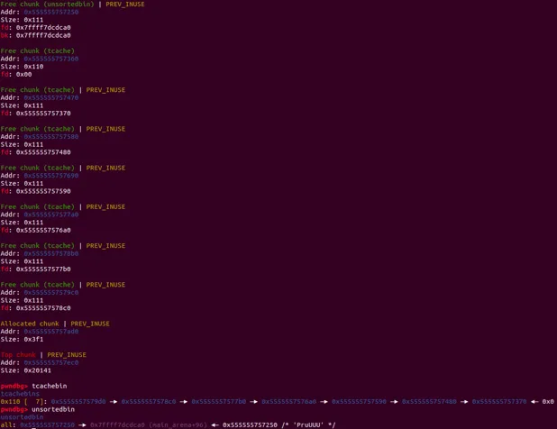The image size is (557, 429).
Task: Click the chunk address 0x555555757470
Action: (51, 97)
